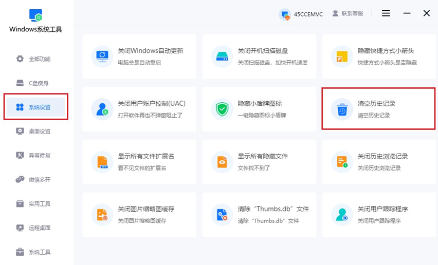
Task: Click the green shield icon for 隐藏小盾牌图标
Action: click(222, 109)
